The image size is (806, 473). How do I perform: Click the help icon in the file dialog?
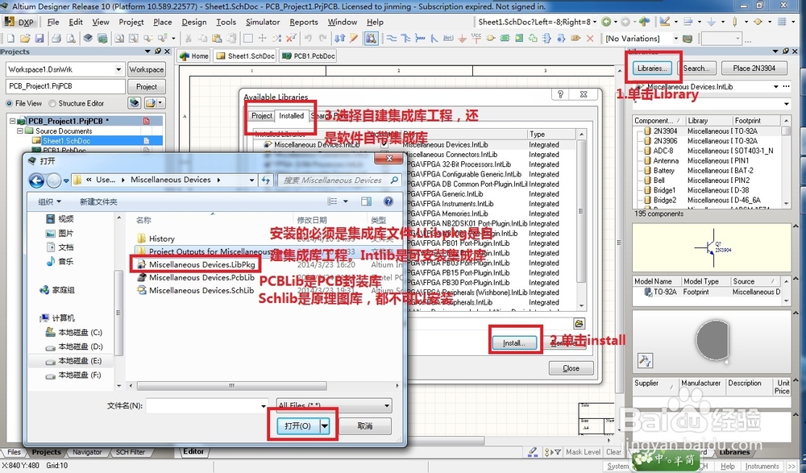click(x=388, y=201)
